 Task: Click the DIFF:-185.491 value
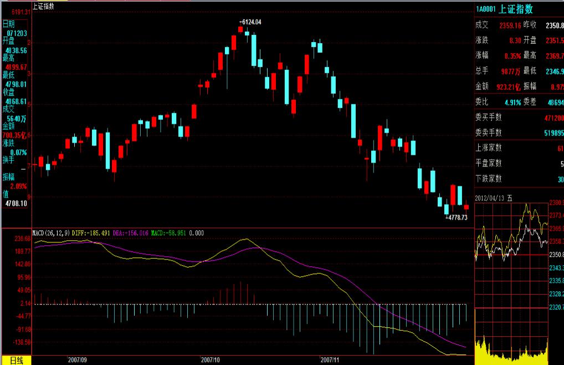[x=91, y=233]
